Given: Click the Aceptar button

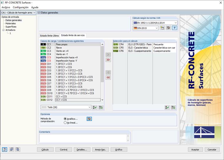Looking at the screenshot, I should 195,150.
